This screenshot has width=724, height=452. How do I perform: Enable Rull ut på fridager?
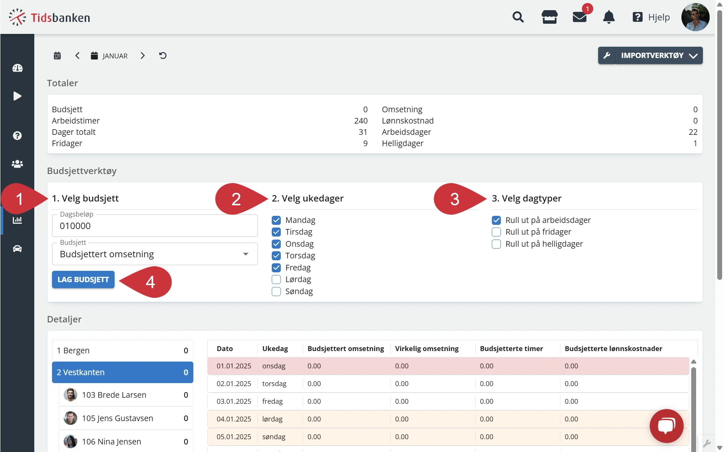click(x=496, y=232)
